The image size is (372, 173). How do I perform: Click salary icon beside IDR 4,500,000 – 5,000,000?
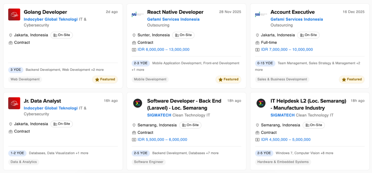257,140
